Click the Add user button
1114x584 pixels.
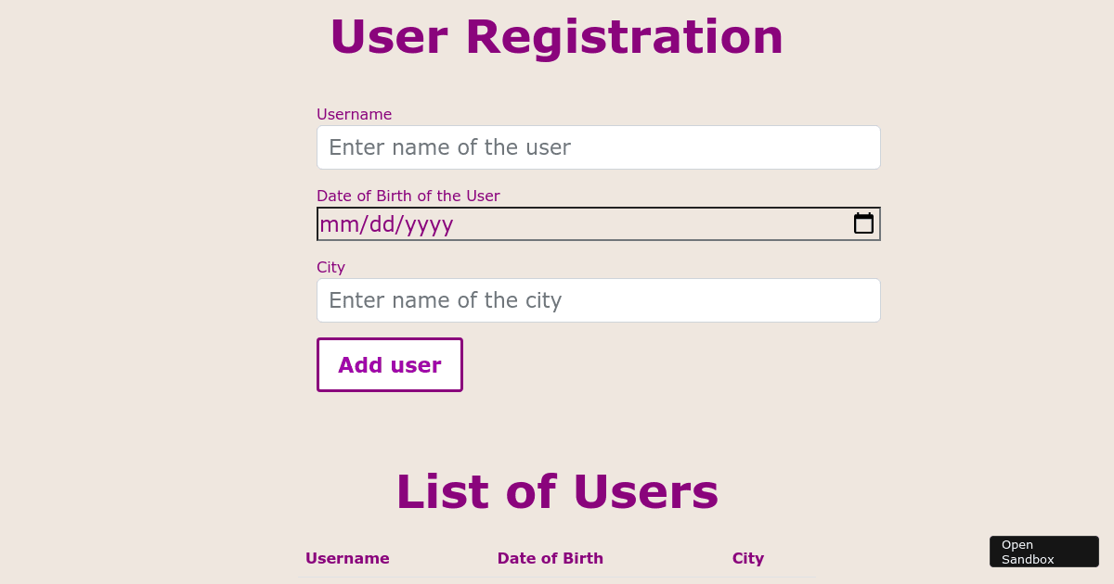click(x=389, y=364)
